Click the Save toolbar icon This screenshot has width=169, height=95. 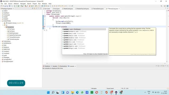coord(5,6)
